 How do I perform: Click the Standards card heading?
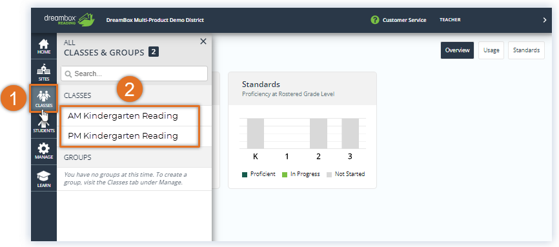[261, 84]
